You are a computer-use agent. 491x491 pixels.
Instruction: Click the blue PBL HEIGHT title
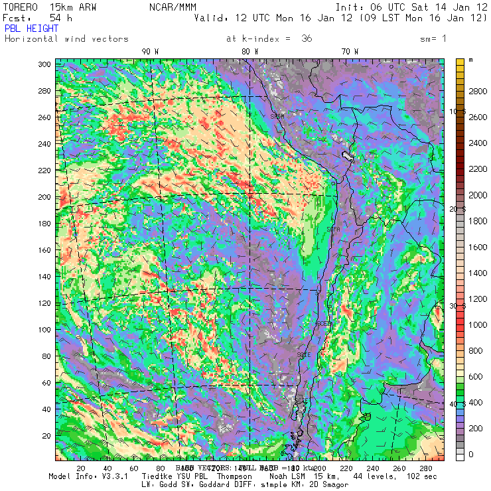click(x=31, y=29)
